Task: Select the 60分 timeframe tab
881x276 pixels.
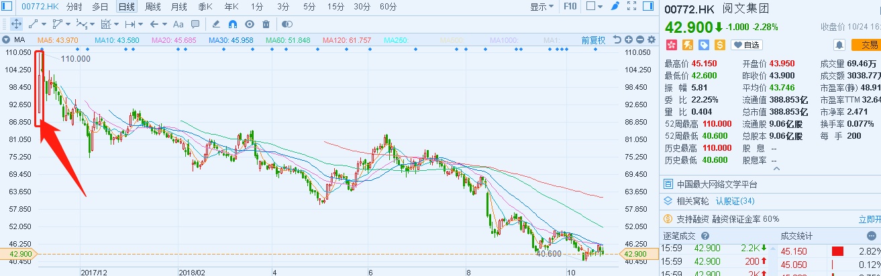Action: tap(388, 7)
